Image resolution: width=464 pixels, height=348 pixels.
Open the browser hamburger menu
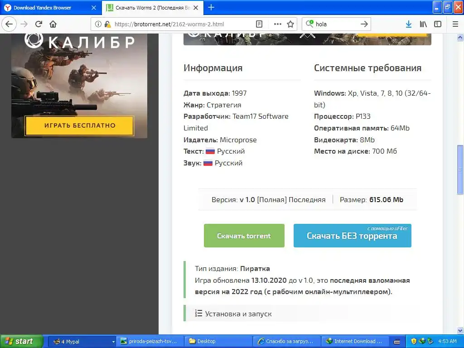(455, 24)
